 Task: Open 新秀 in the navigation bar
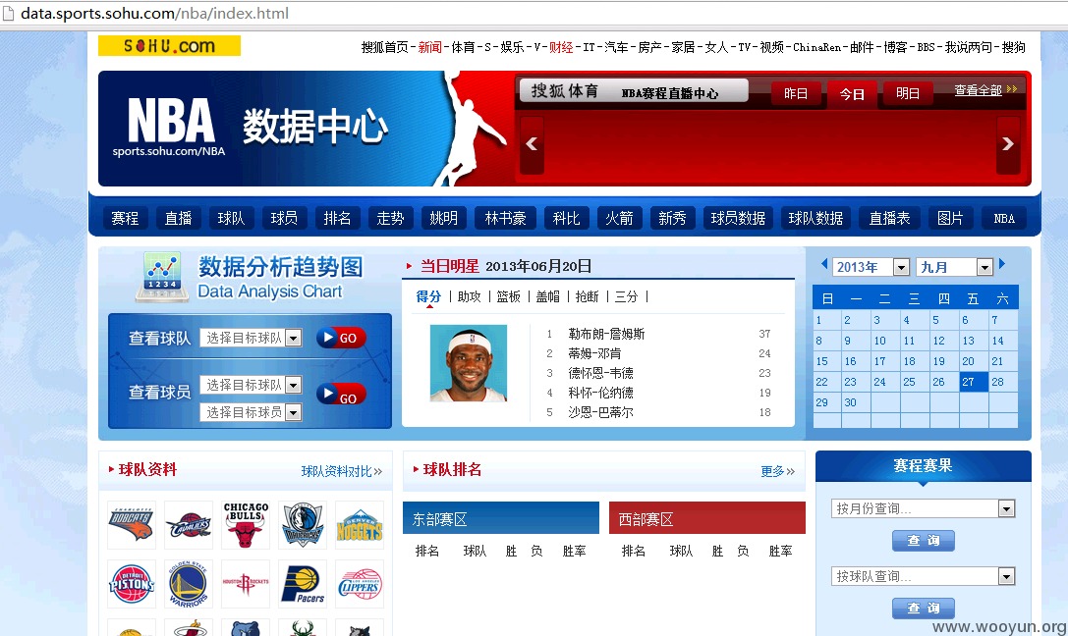click(672, 218)
